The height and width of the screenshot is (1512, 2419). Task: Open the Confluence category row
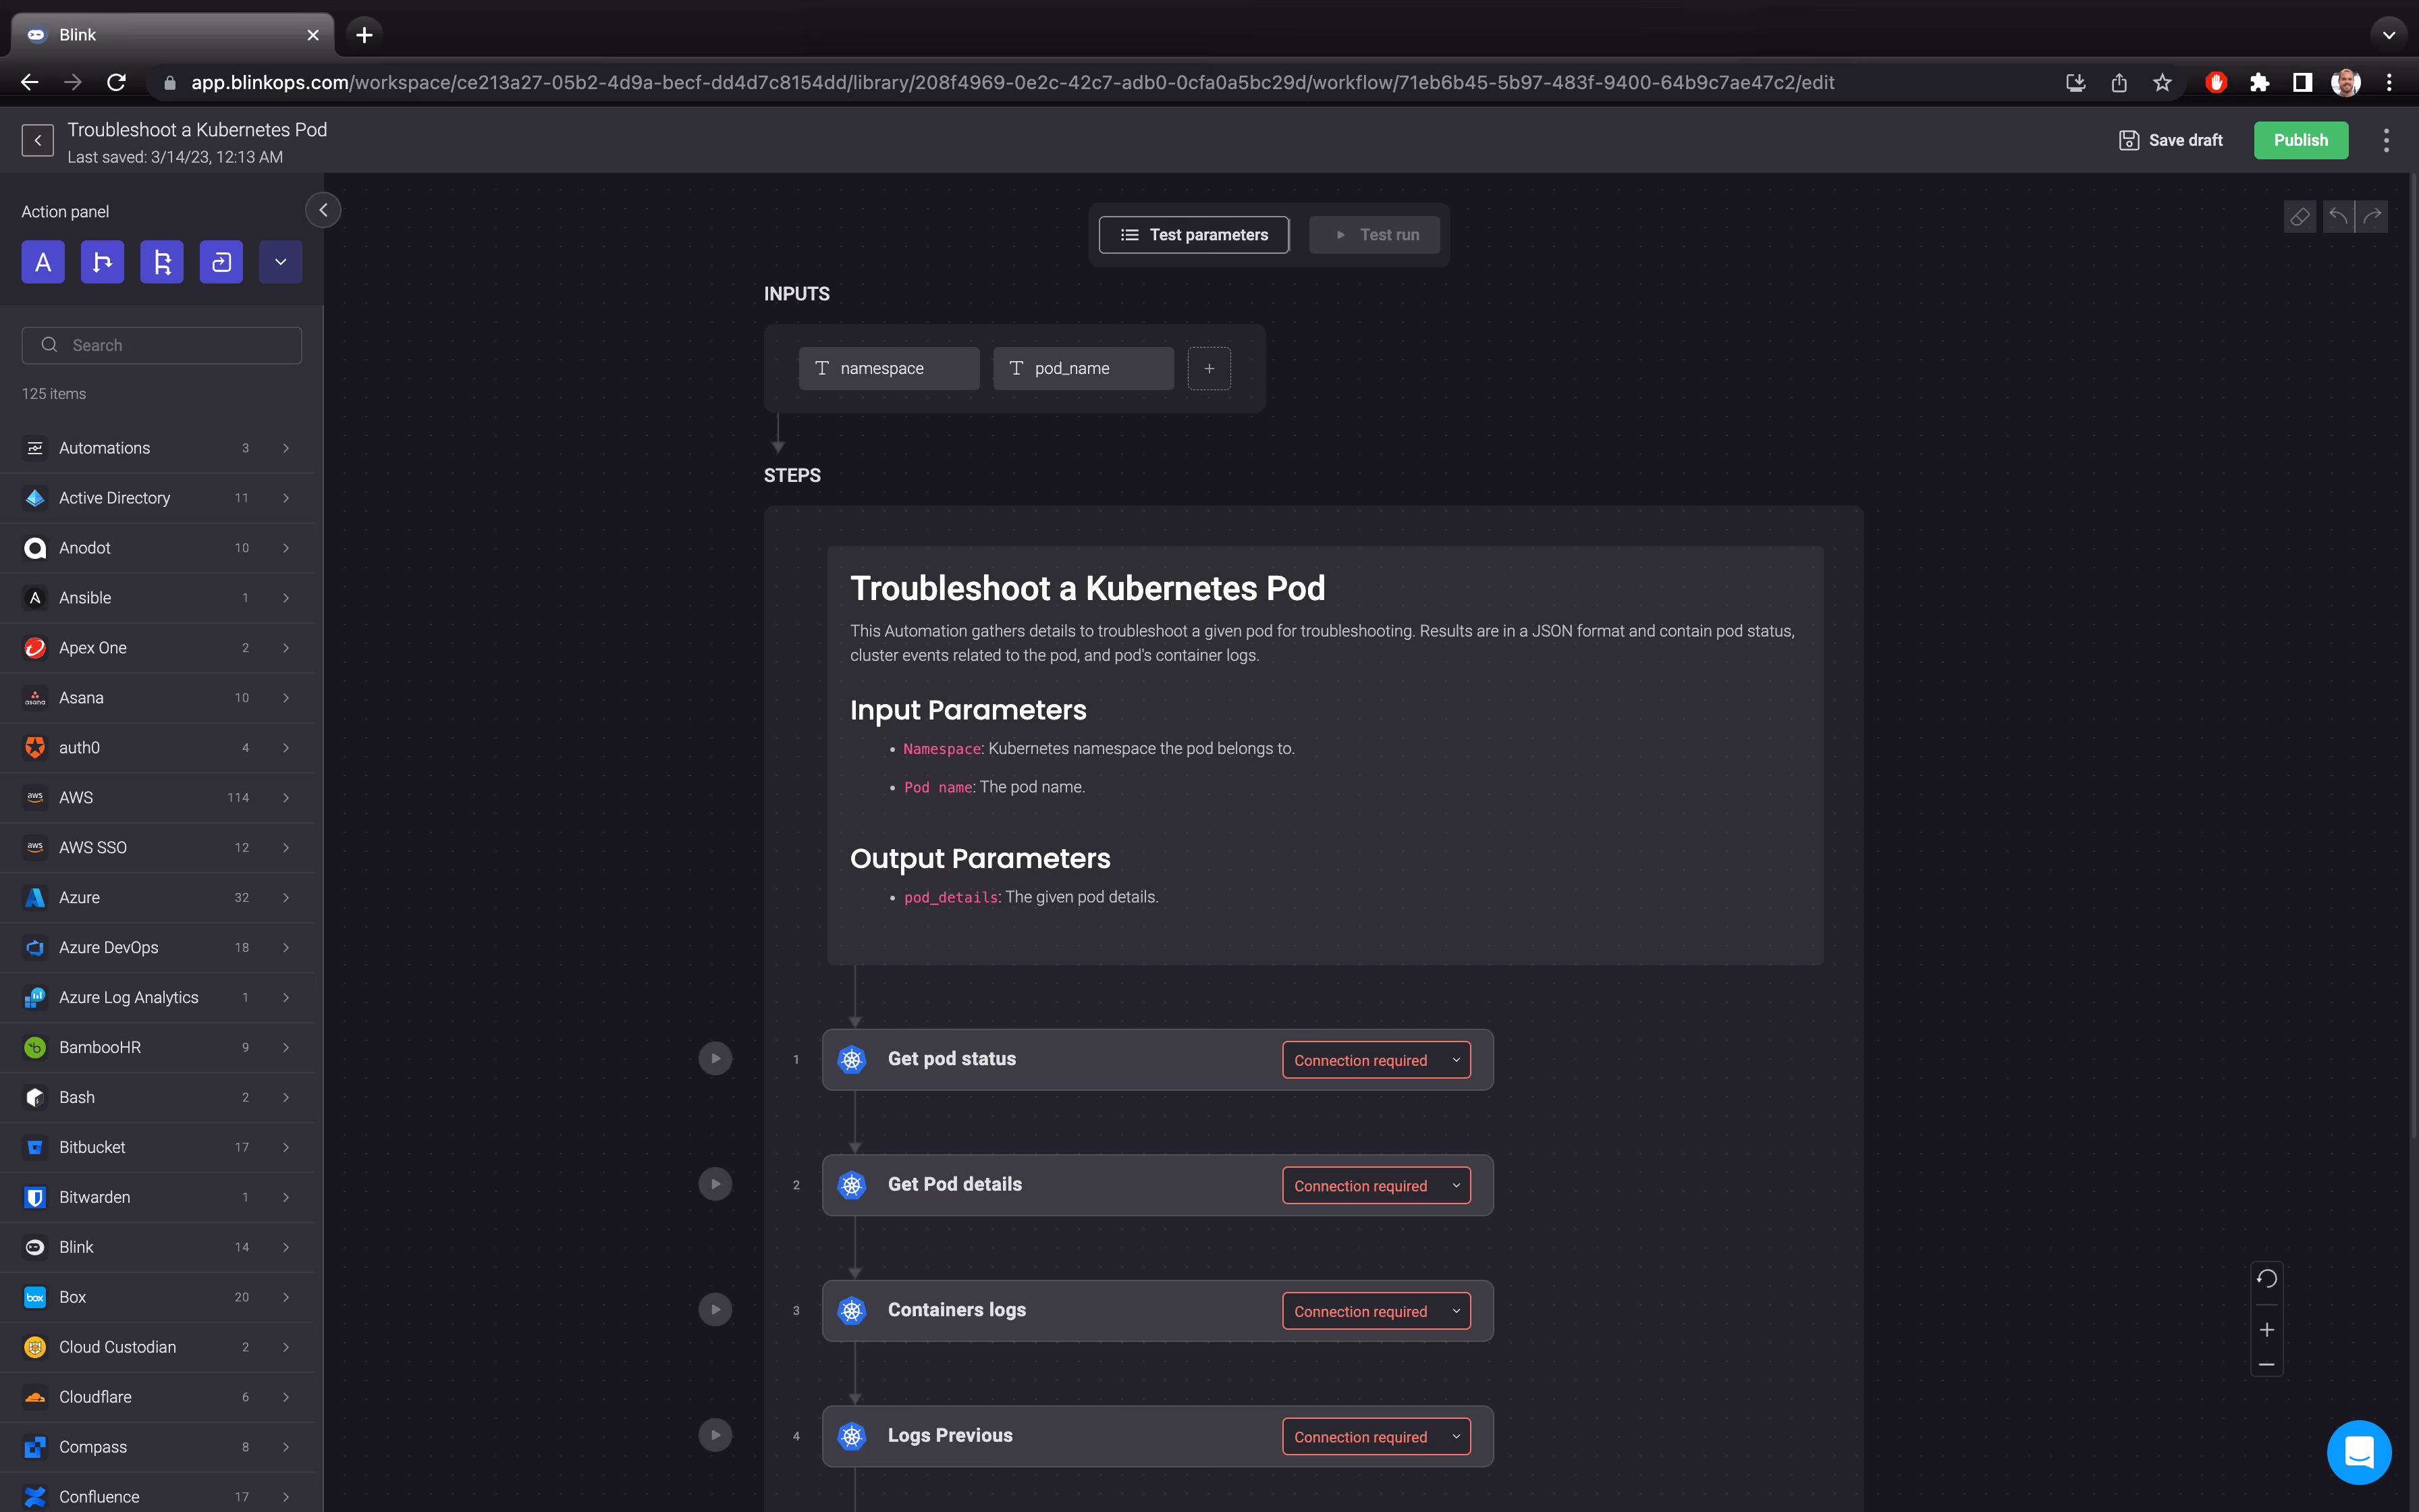click(x=158, y=1496)
